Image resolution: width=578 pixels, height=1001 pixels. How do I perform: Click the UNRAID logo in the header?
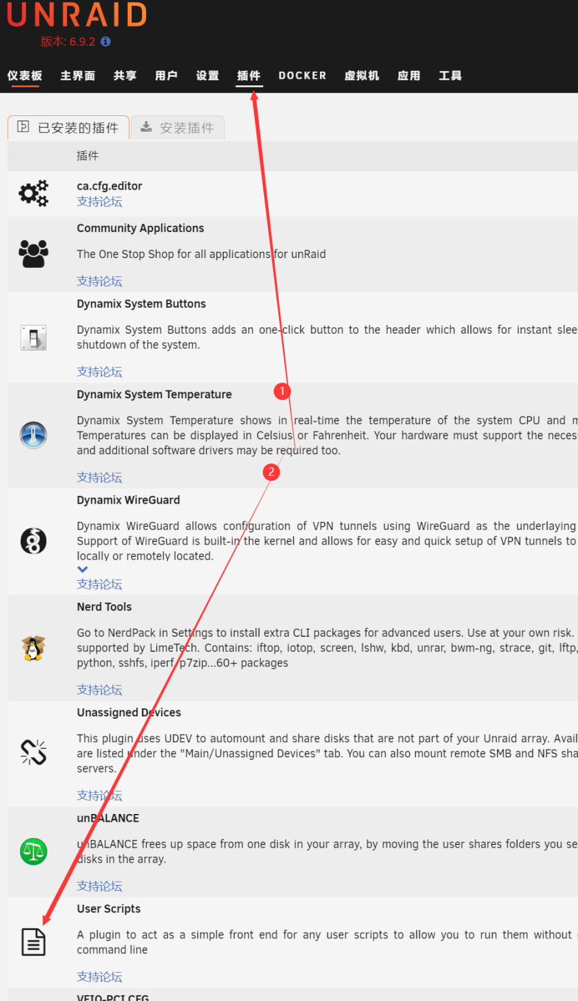pos(77,15)
